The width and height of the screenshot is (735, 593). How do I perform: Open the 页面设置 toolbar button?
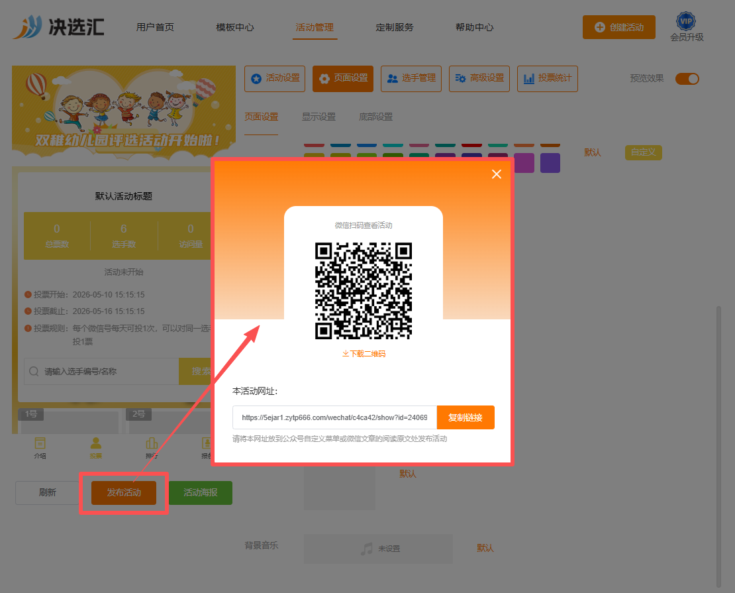pyautogui.click(x=343, y=78)
